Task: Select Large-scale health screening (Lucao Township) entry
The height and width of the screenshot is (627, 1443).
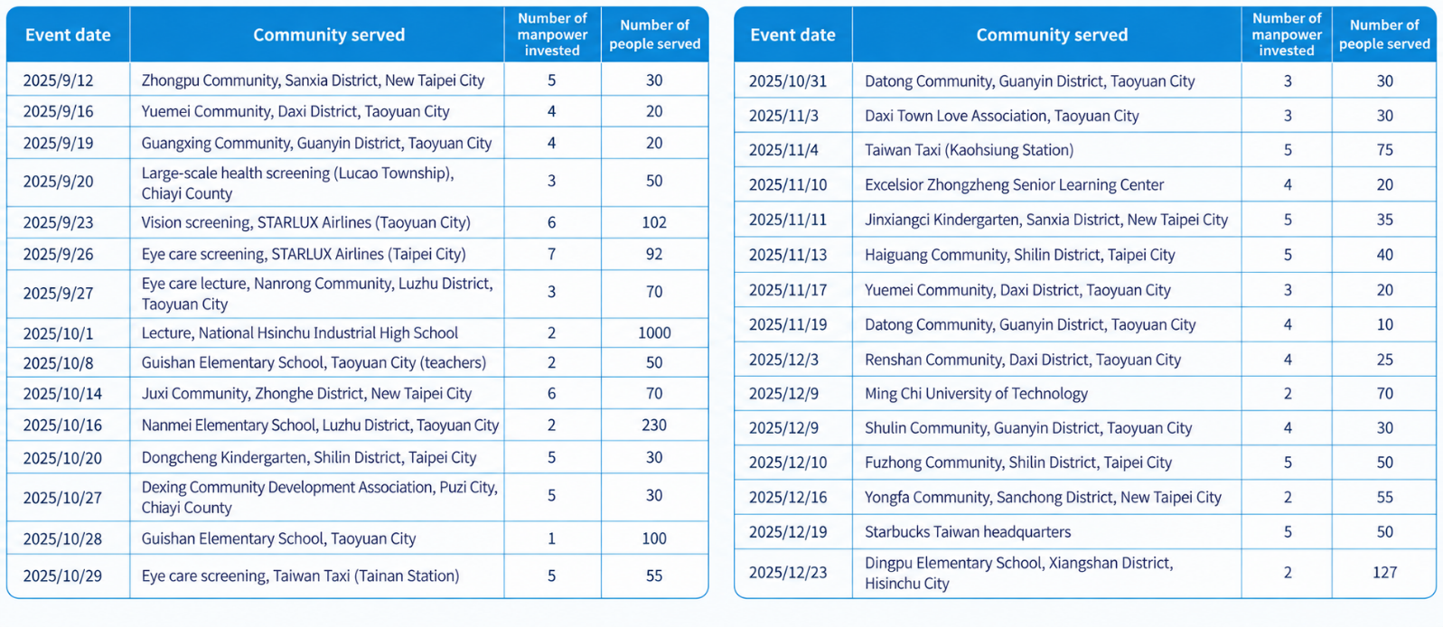Action: [297, 182]
